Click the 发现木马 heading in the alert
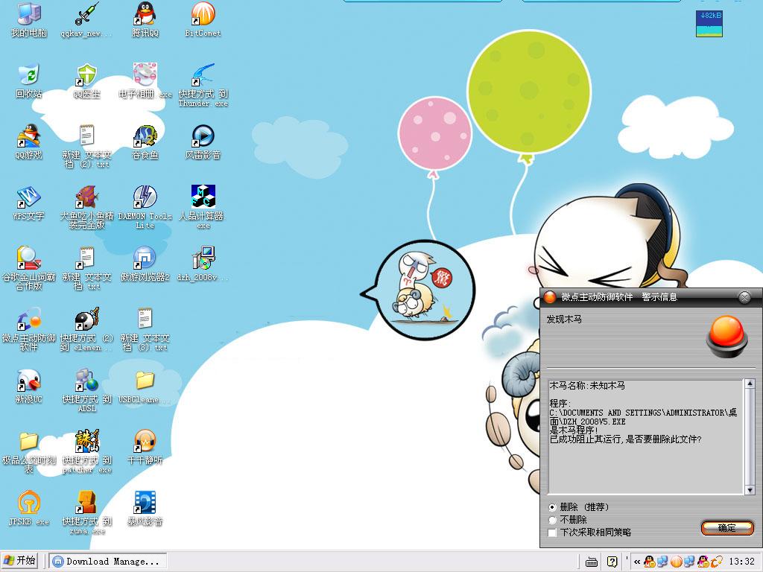763x572 pixels. pyautogui.click(x=564, y=319)
